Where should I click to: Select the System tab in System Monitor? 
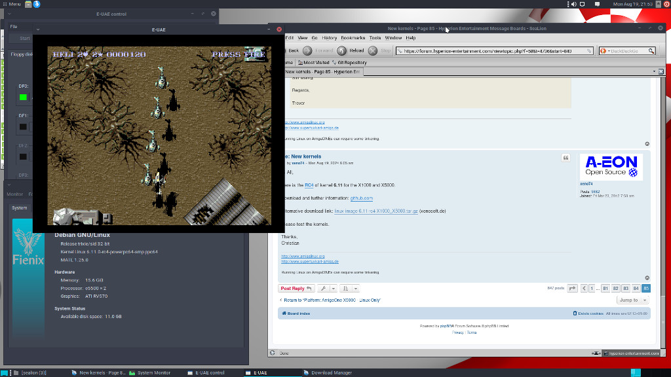tap(19, 208)
